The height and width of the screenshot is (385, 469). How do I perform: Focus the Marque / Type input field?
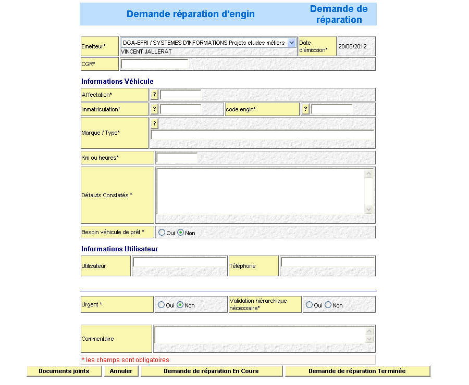click(262, 135)
